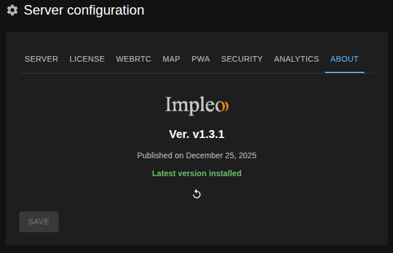
Task: Click the Ver. v1.3.1 version label
Action: tap(197, 134)
